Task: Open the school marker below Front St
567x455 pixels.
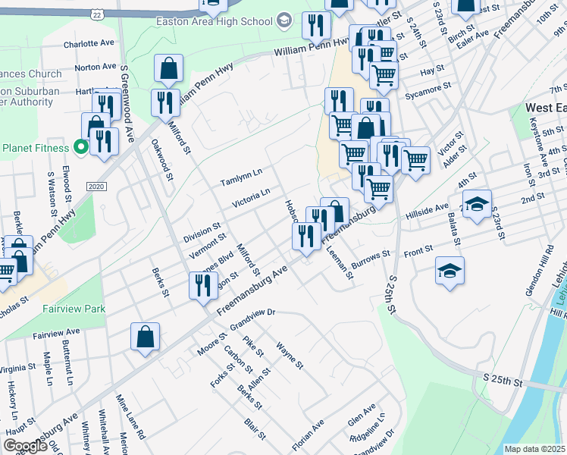Action: point(450,273)
